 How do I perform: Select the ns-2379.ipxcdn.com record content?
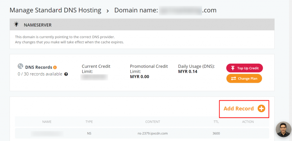tap(152, 134)
